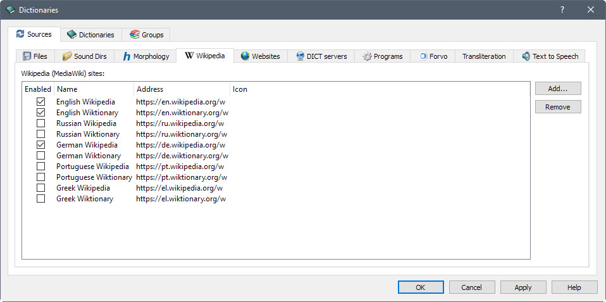Viewport: 606px width, 302px height.
Task: Switch to the Files sub-tab
Action: point(35,56)
